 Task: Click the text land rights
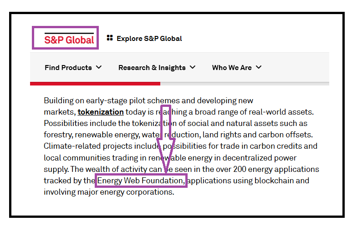(222, 135)
